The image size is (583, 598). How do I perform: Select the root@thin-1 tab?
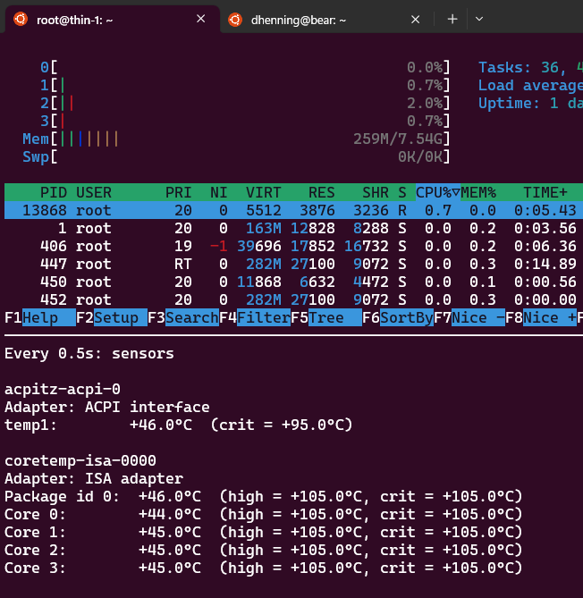pyautogui.click(x=112, y=20)
